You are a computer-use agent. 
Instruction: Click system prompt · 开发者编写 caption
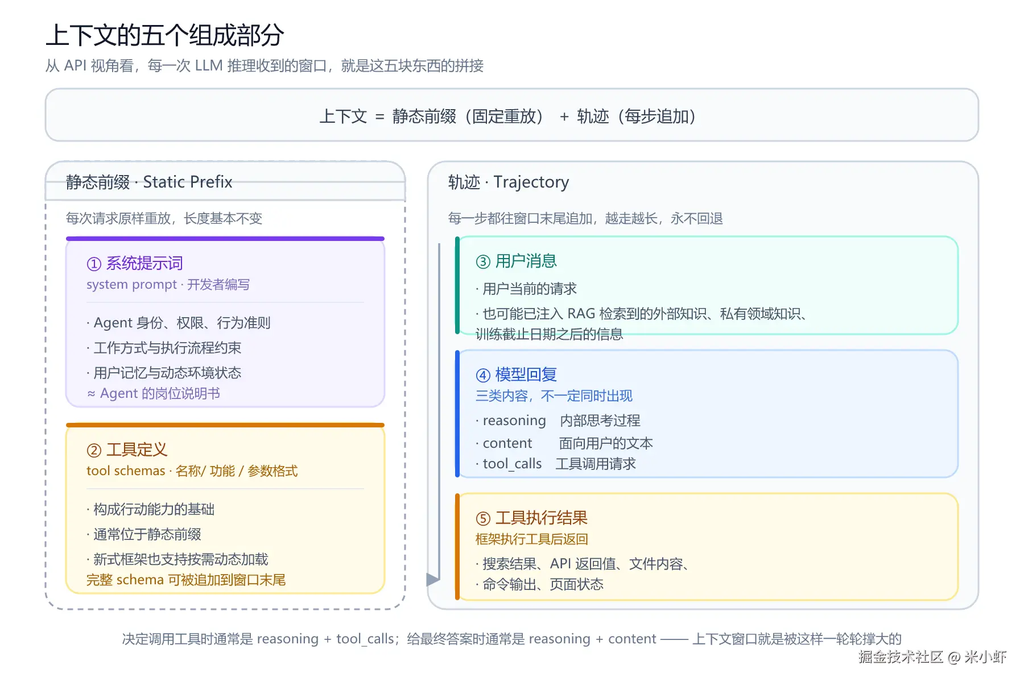pos(168,284)
